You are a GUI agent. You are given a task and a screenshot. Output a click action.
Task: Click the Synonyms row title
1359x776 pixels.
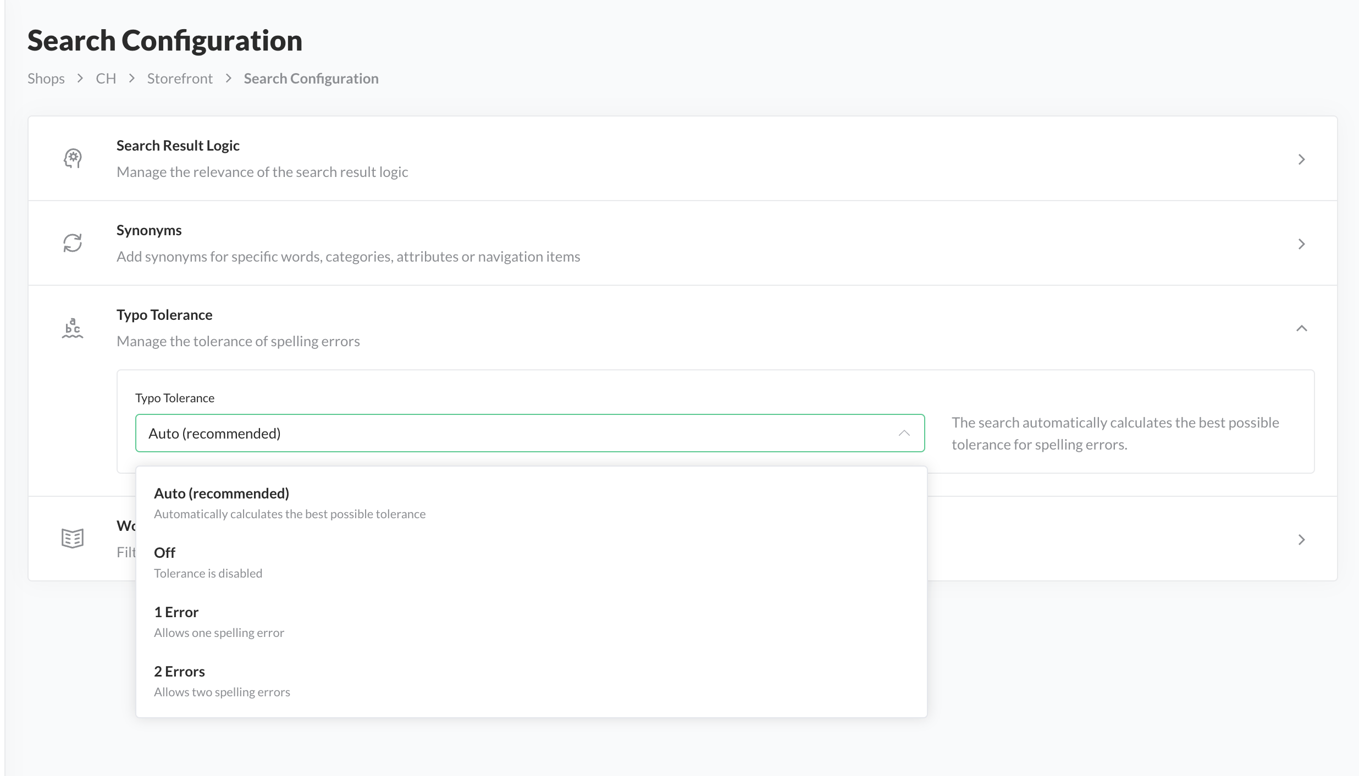tap(149, 230)
